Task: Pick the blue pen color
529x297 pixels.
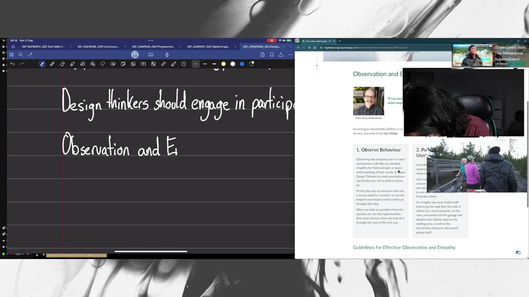Action: 242,64
